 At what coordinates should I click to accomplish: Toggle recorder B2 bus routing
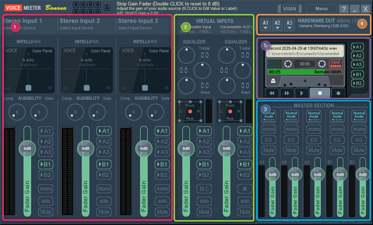357,83
